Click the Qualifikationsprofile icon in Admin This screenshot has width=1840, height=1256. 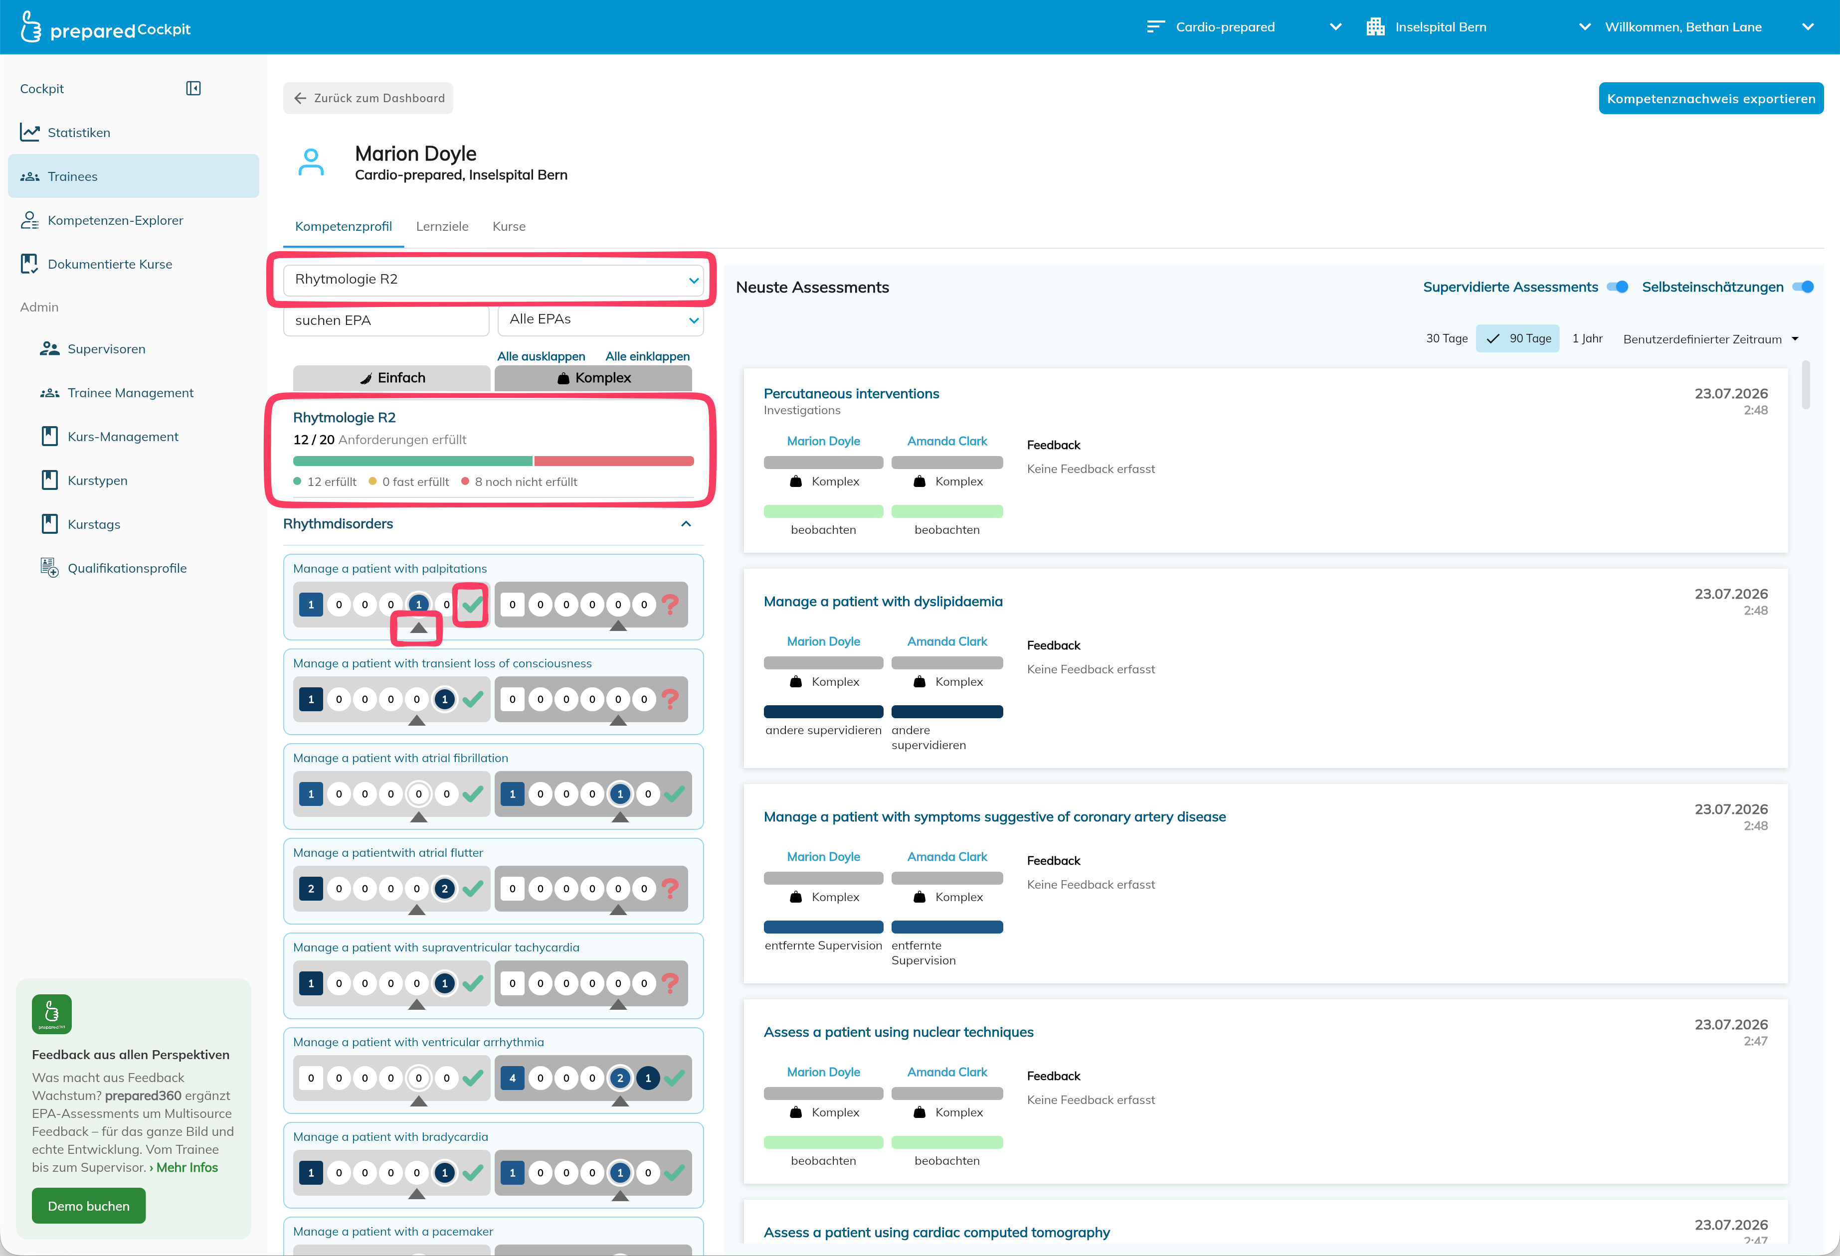coord(49,568)
